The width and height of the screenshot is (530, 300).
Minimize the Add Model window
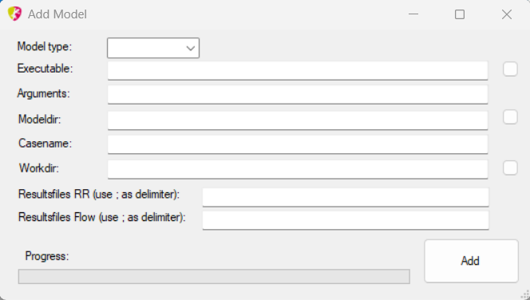[x=413, y=14]
